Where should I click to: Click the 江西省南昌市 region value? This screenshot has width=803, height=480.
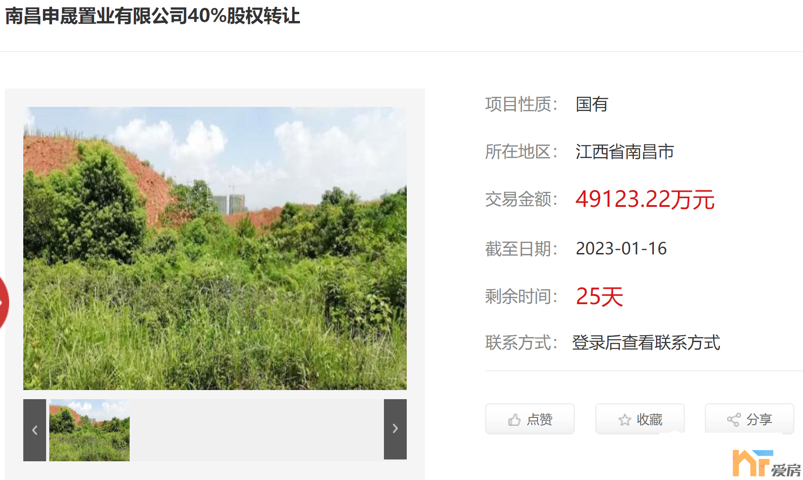[625, 152]
